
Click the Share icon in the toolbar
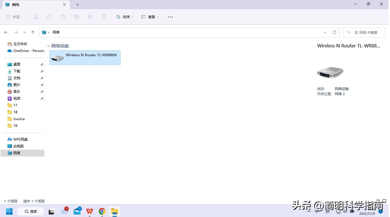(90, 17)
